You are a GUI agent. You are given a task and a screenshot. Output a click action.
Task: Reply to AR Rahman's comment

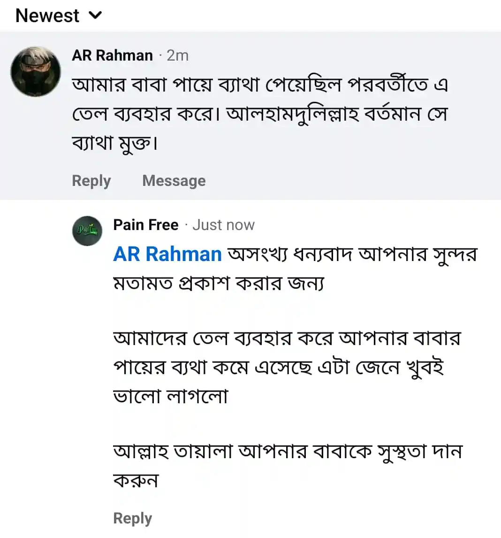tap(91, 181)
